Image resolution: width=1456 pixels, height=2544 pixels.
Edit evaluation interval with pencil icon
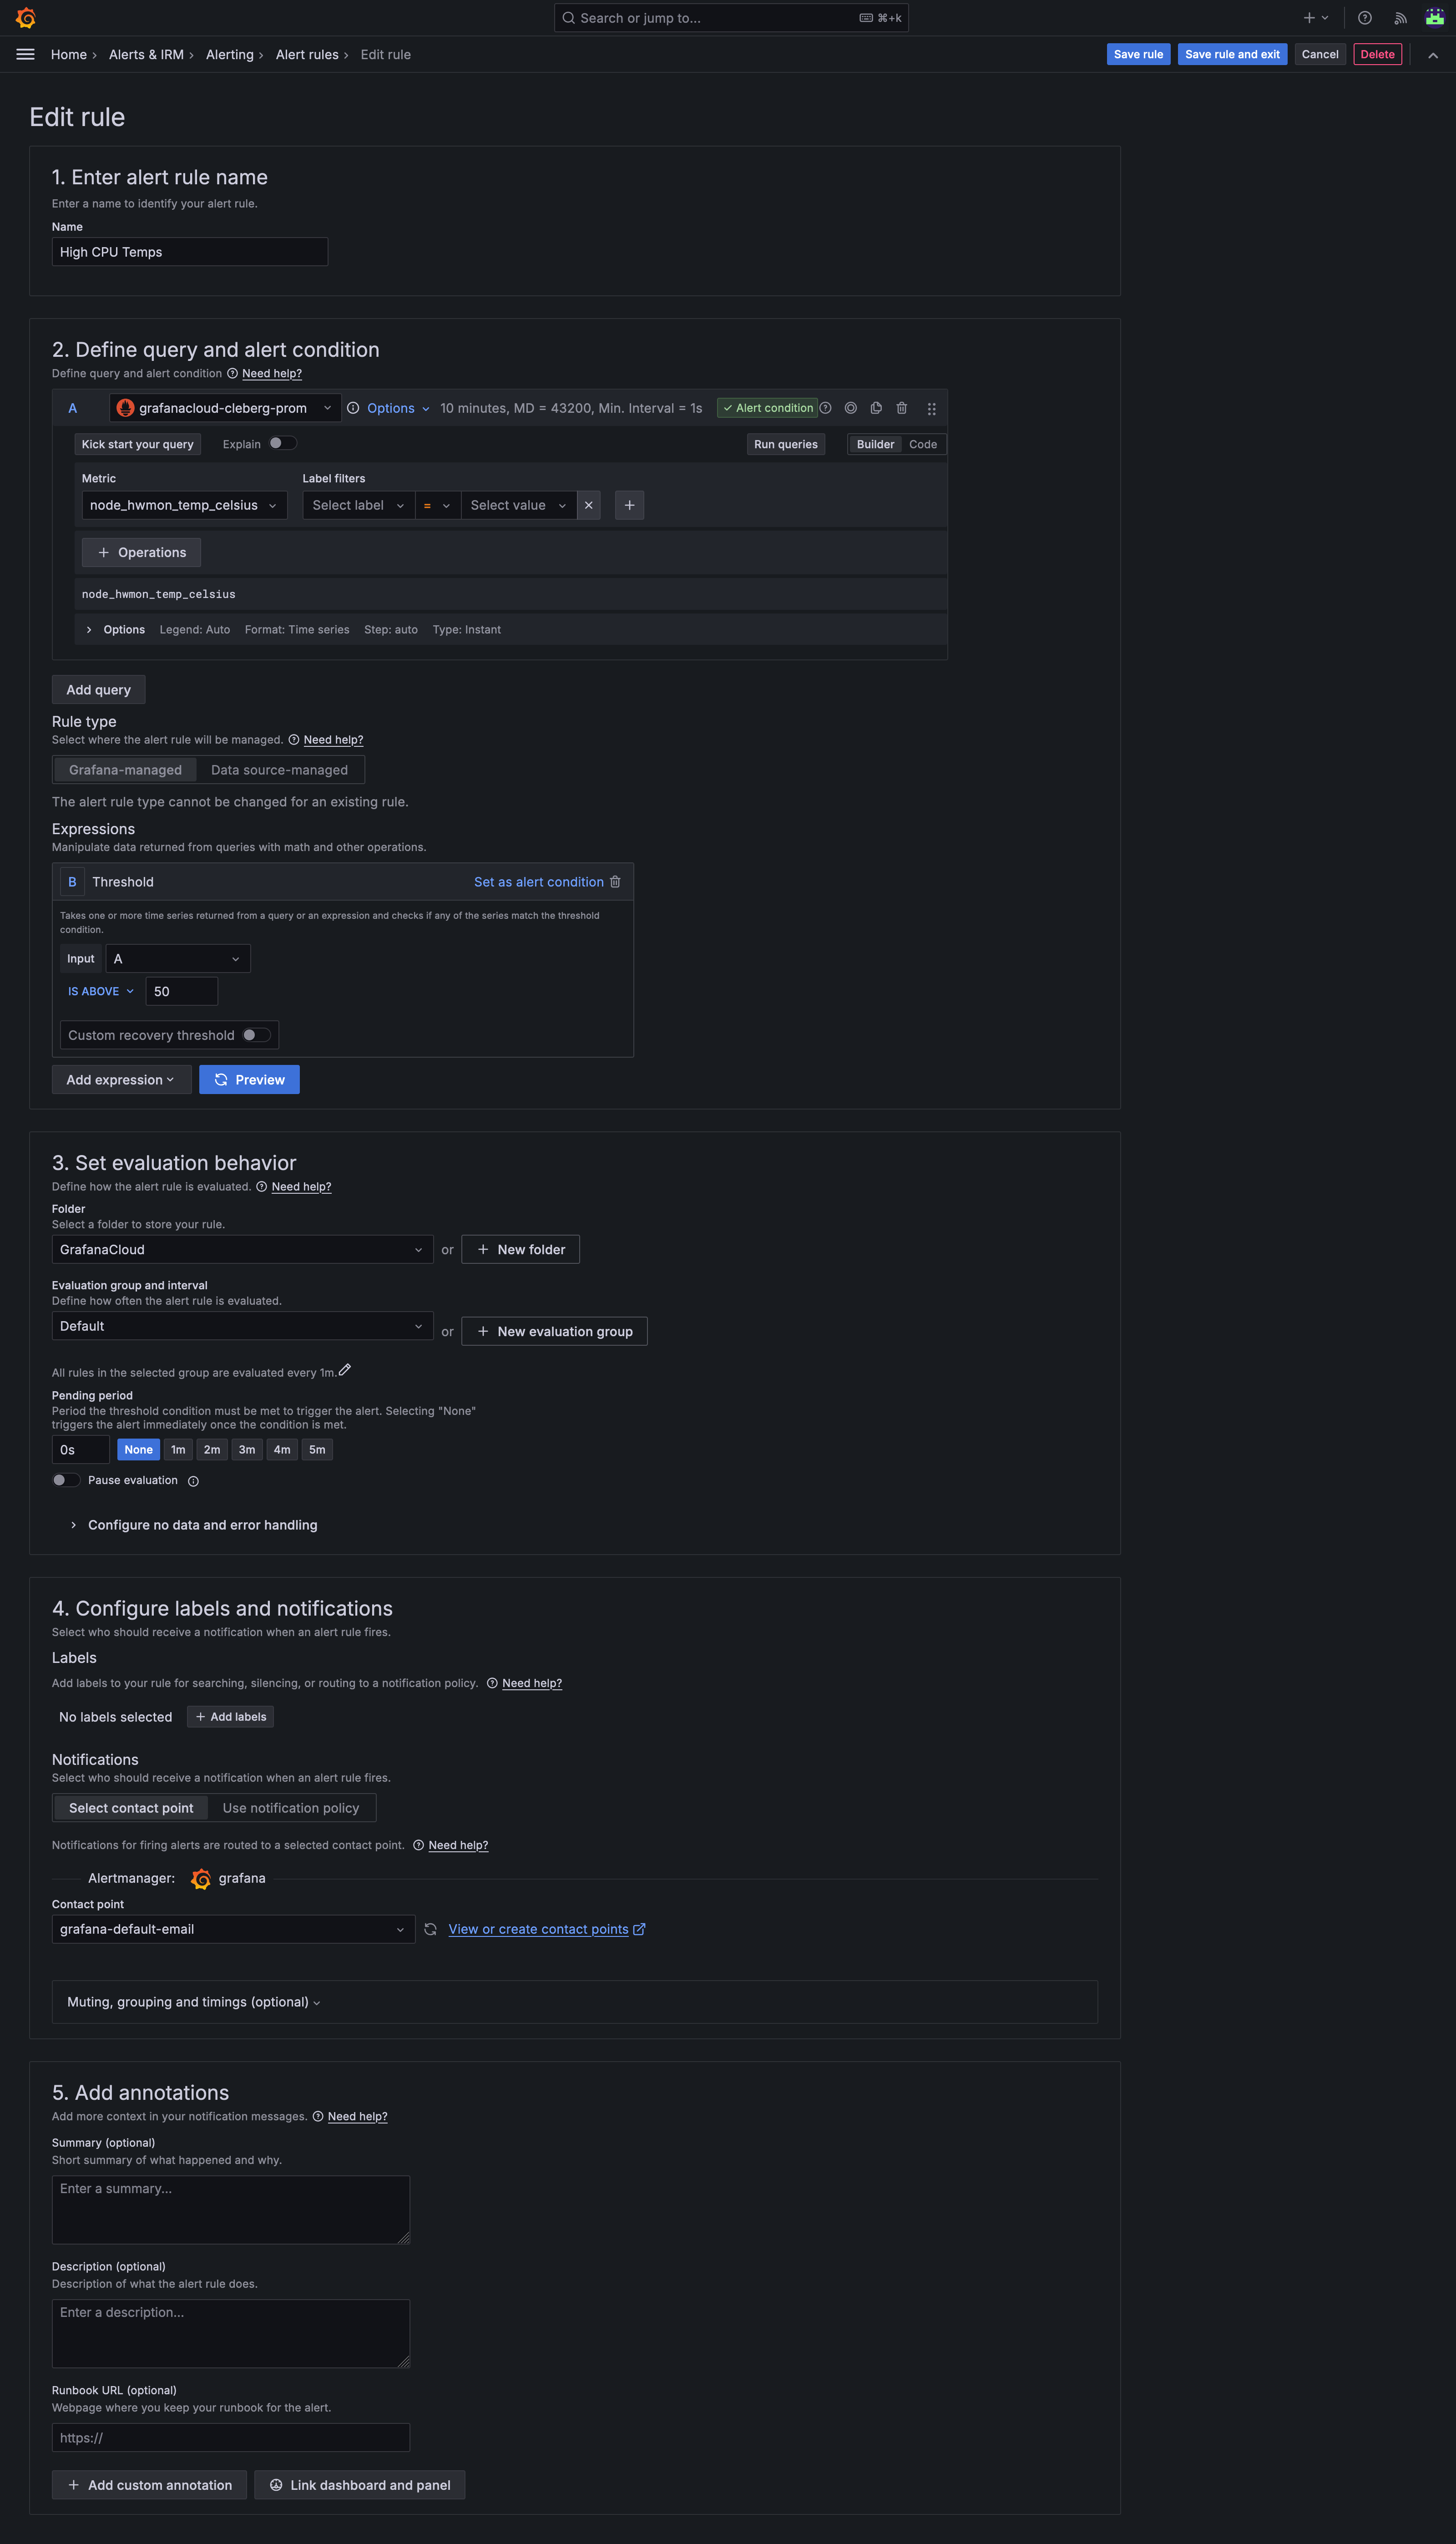[x=345, y=1370]
